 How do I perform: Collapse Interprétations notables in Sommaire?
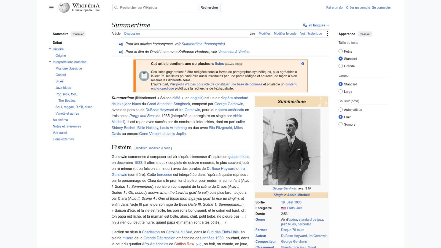click(50, 62)
